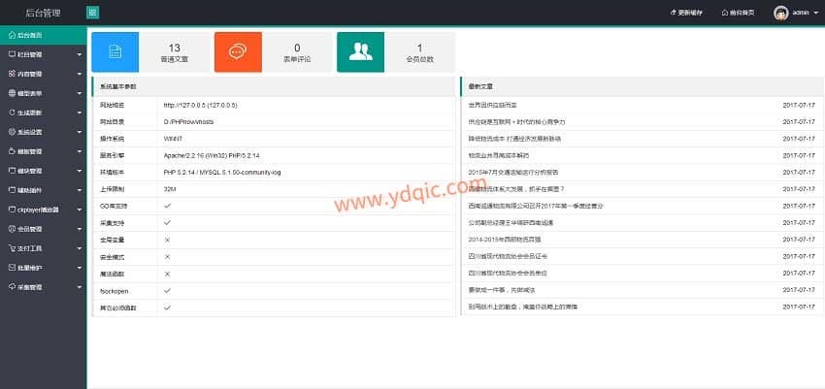Open article 降低物流成本 打通经济发展新脉络
The height and width of the screenshot is (389, 825).
(x=514, y=139)
